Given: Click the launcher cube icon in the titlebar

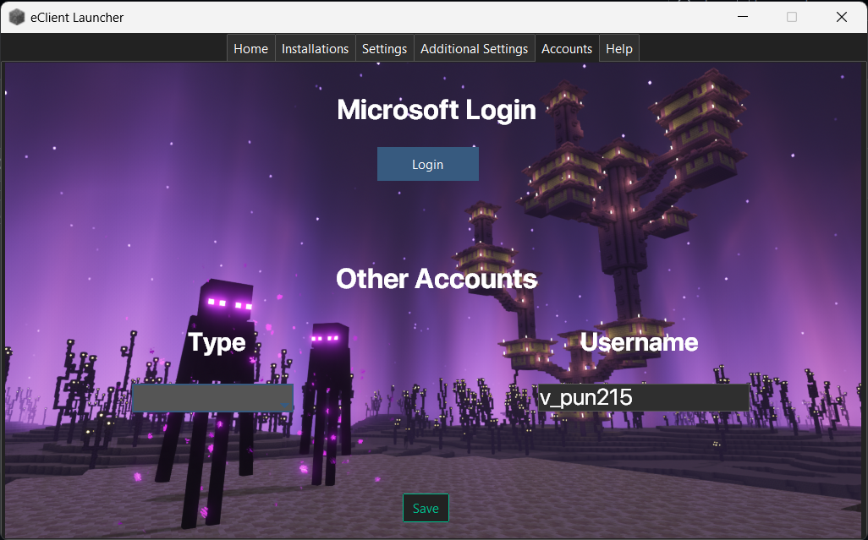Looking at the screenshot, I should point(16,17).
